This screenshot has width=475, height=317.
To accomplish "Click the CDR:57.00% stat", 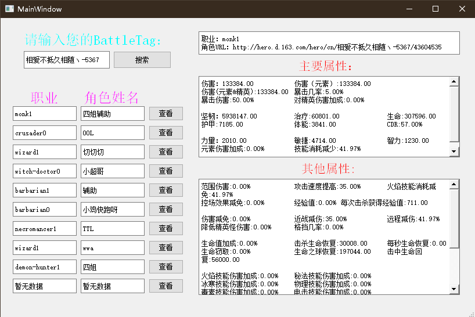I will coord(404,124).
